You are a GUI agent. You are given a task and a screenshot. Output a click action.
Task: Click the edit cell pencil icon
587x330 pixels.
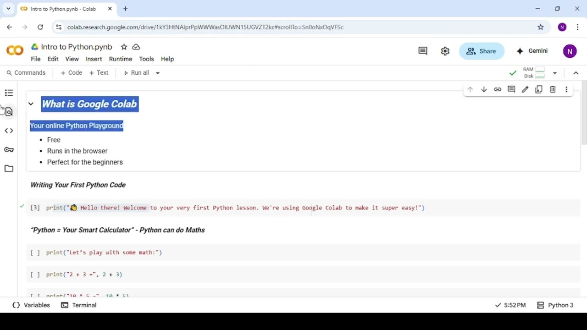pos(525,90)
